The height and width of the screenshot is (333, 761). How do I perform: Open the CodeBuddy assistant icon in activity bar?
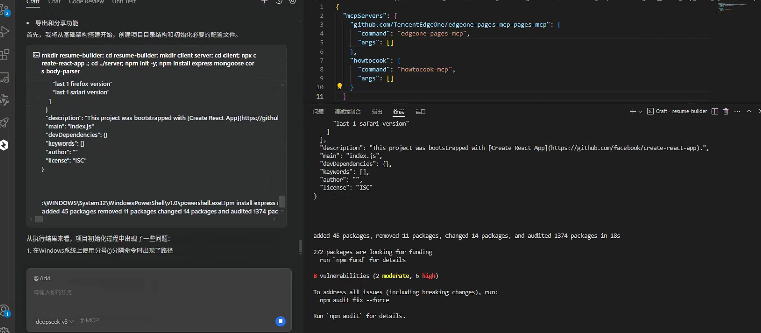pyautogui.click(x=4, y=145)
